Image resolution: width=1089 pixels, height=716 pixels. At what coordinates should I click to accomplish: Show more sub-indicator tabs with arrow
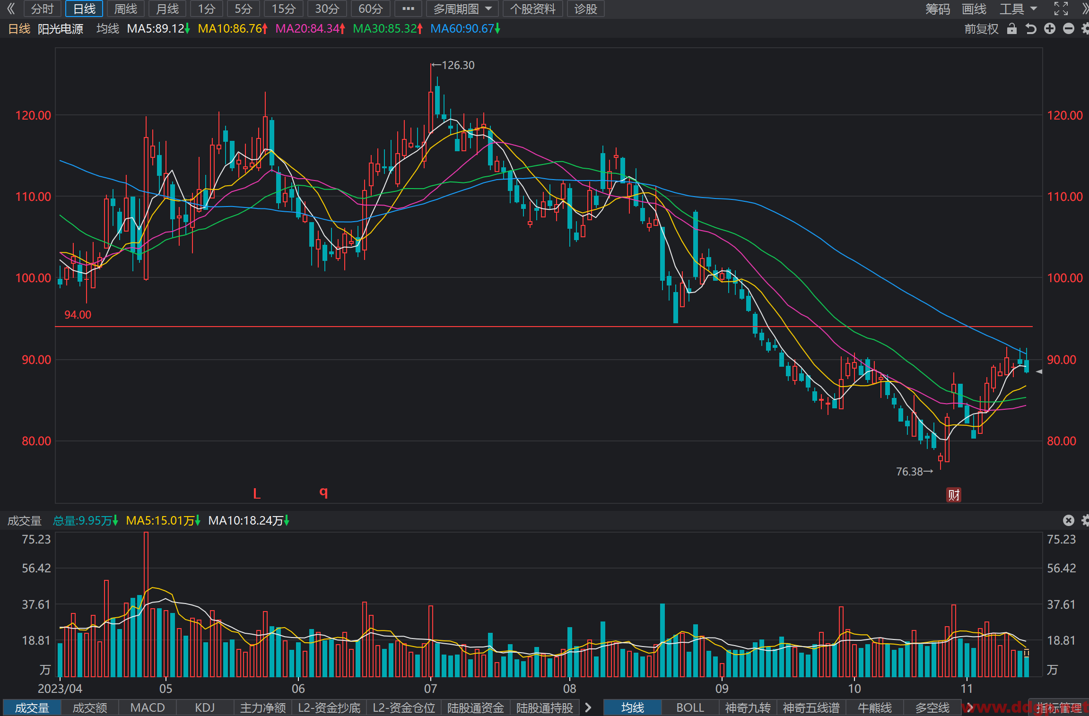click(588, 707)
